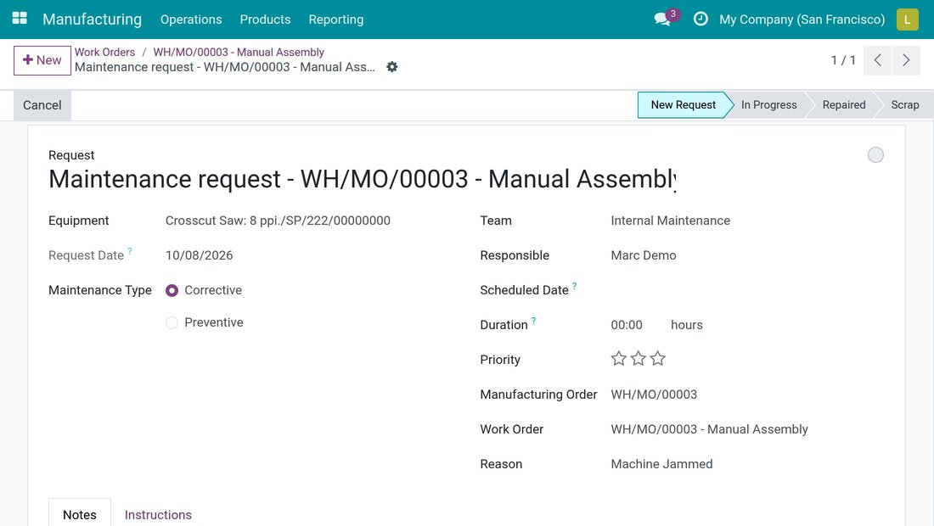Open the user avatar menu
Screen dimensions: 934x526
tap(907, 19)
